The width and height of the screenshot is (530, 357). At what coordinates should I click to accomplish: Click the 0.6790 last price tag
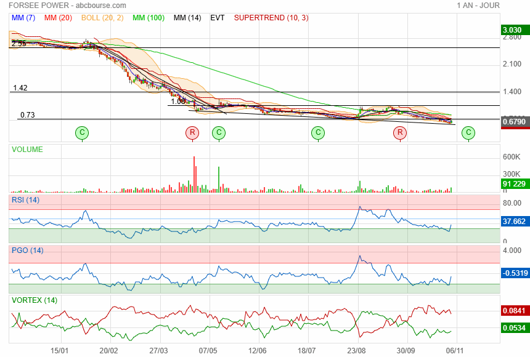tap(514, 122)
